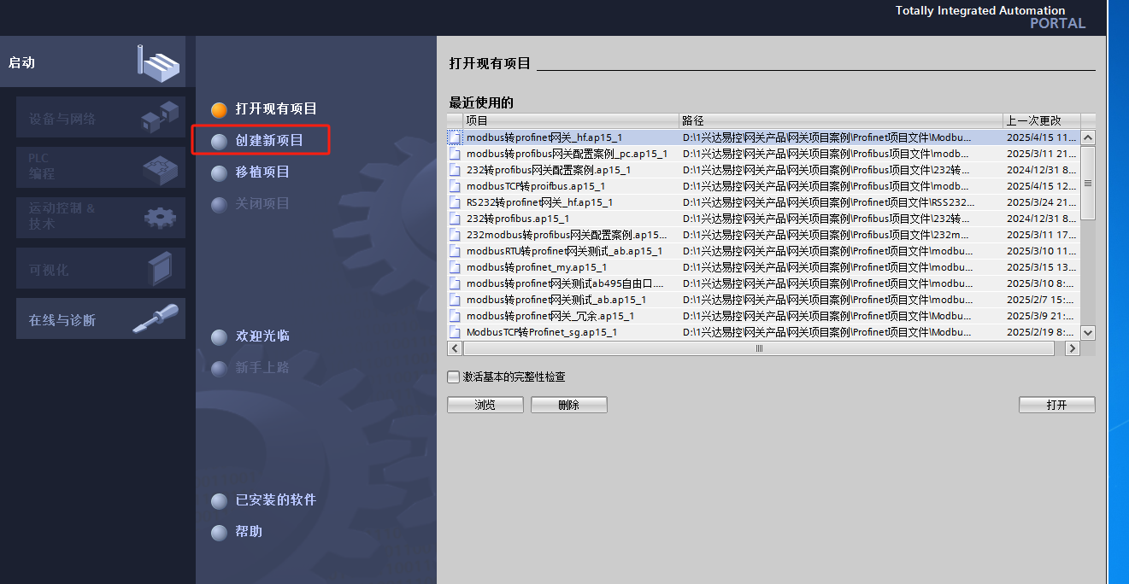Click the horizontal scrollbar's left arrow
The height and width of the screenshot is (584, 1129).
point(455,348)
